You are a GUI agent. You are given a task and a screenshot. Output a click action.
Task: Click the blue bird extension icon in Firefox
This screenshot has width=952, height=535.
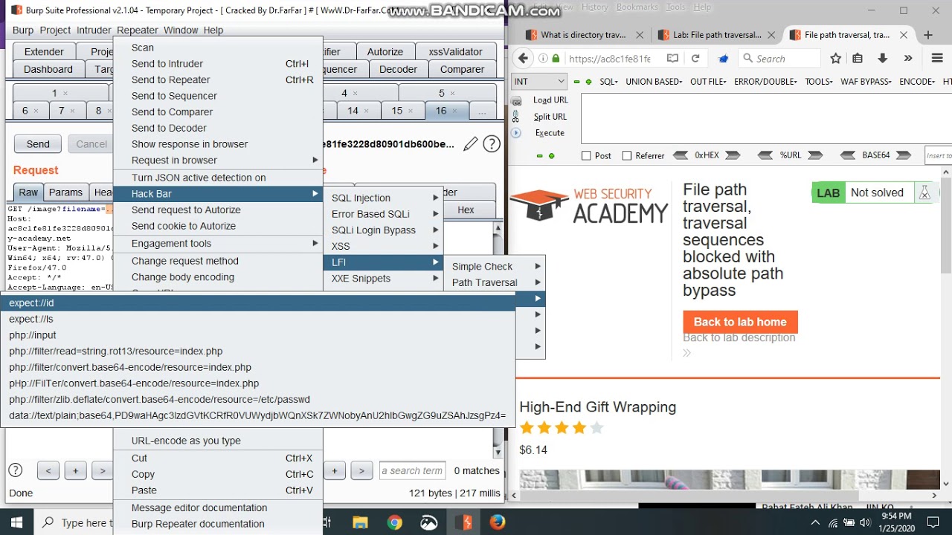[x=723, y=59]
